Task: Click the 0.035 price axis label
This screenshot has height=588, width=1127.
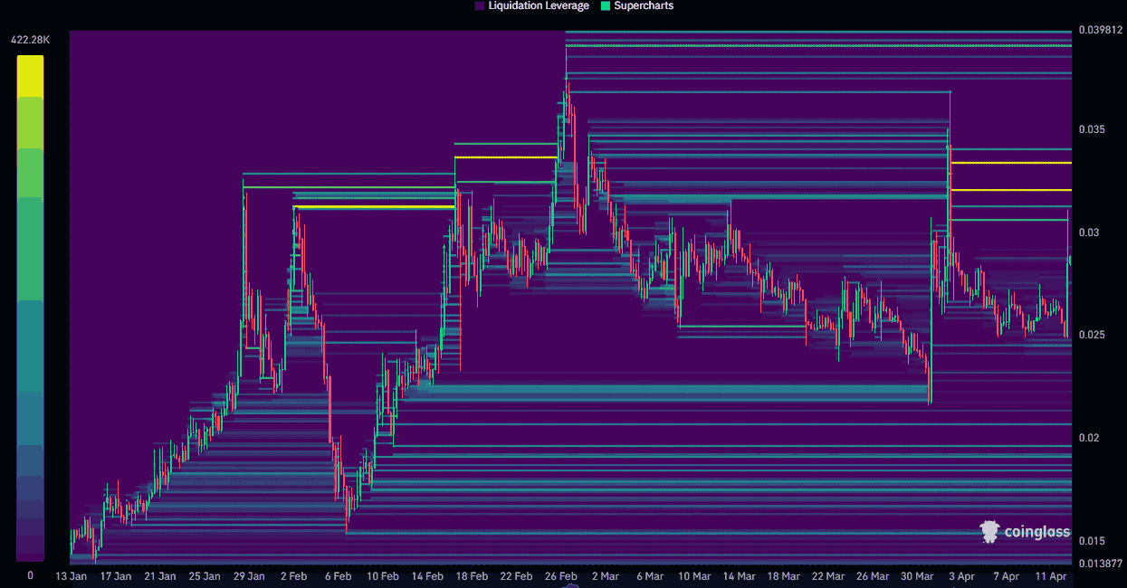Action: 1090,129
